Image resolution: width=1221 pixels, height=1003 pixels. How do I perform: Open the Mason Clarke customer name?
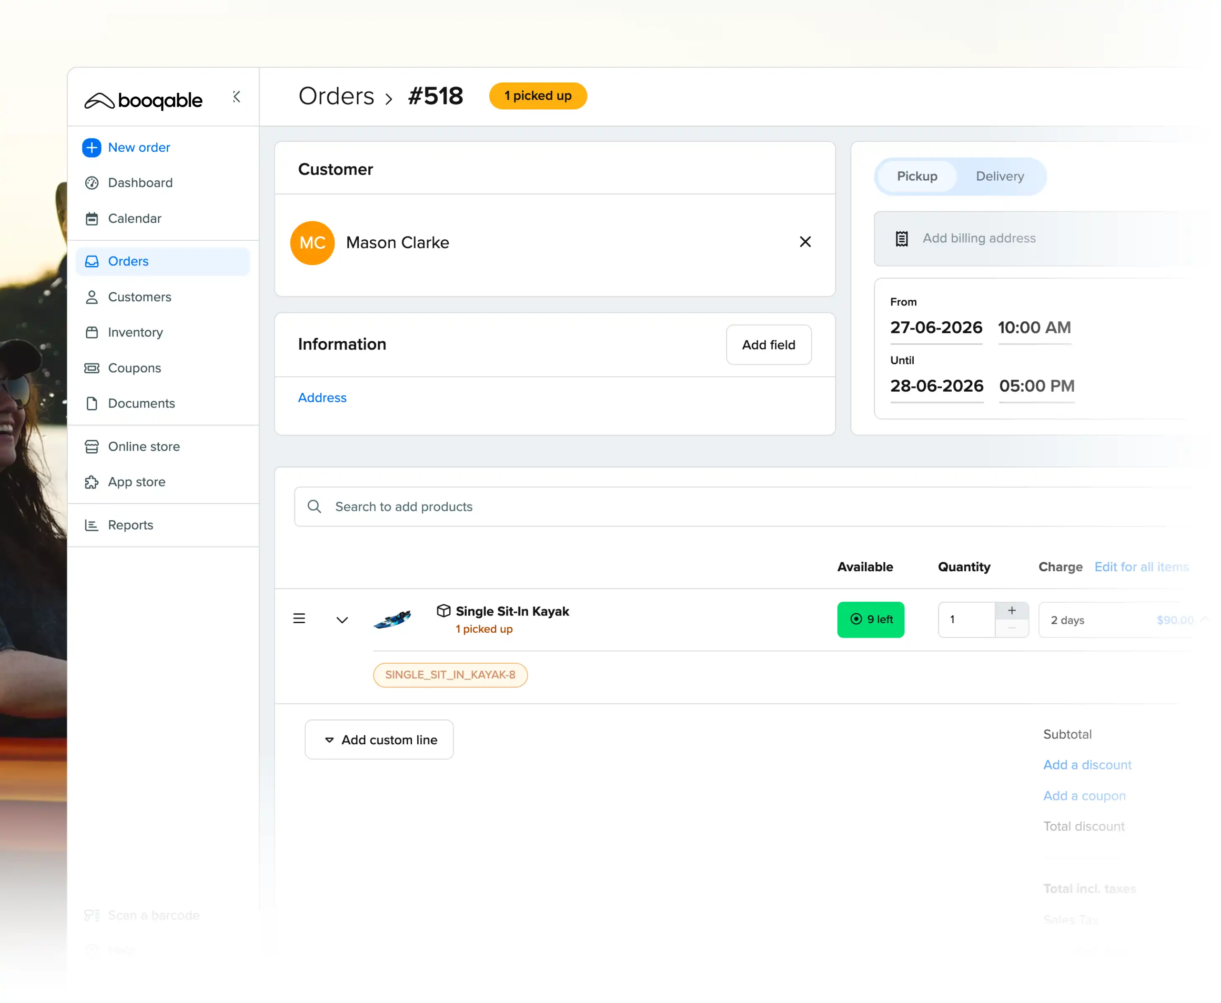(397, 243)
